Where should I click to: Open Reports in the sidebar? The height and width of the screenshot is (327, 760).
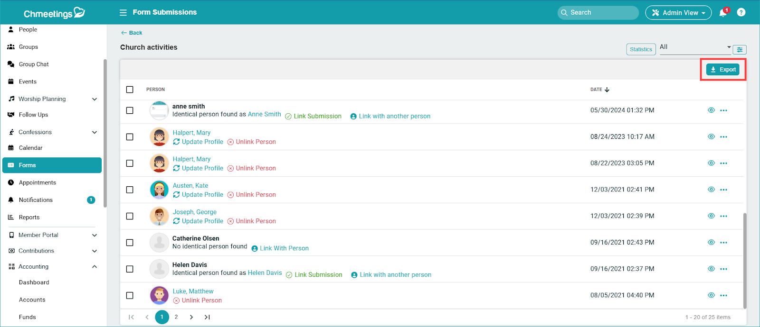click(29, 218)
